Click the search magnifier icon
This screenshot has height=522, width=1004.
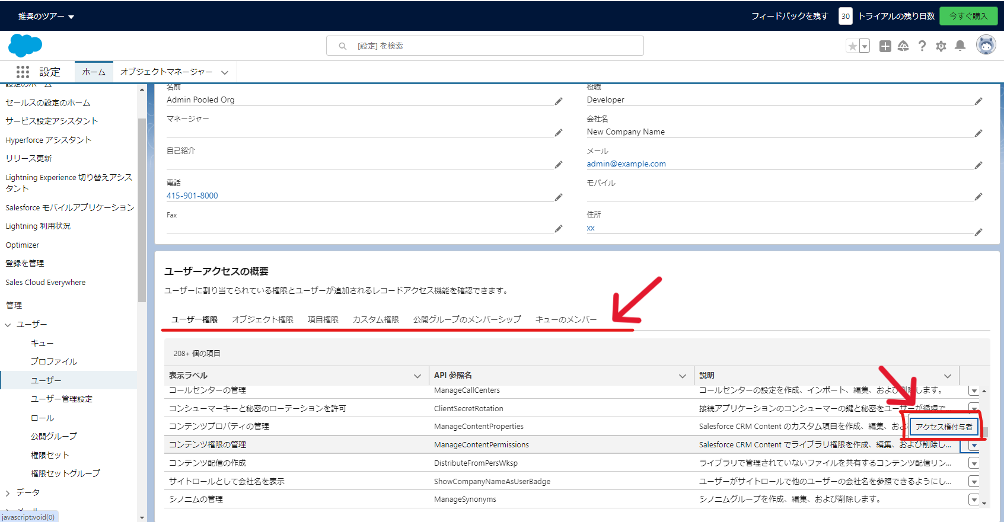click(x=343, y=46)
